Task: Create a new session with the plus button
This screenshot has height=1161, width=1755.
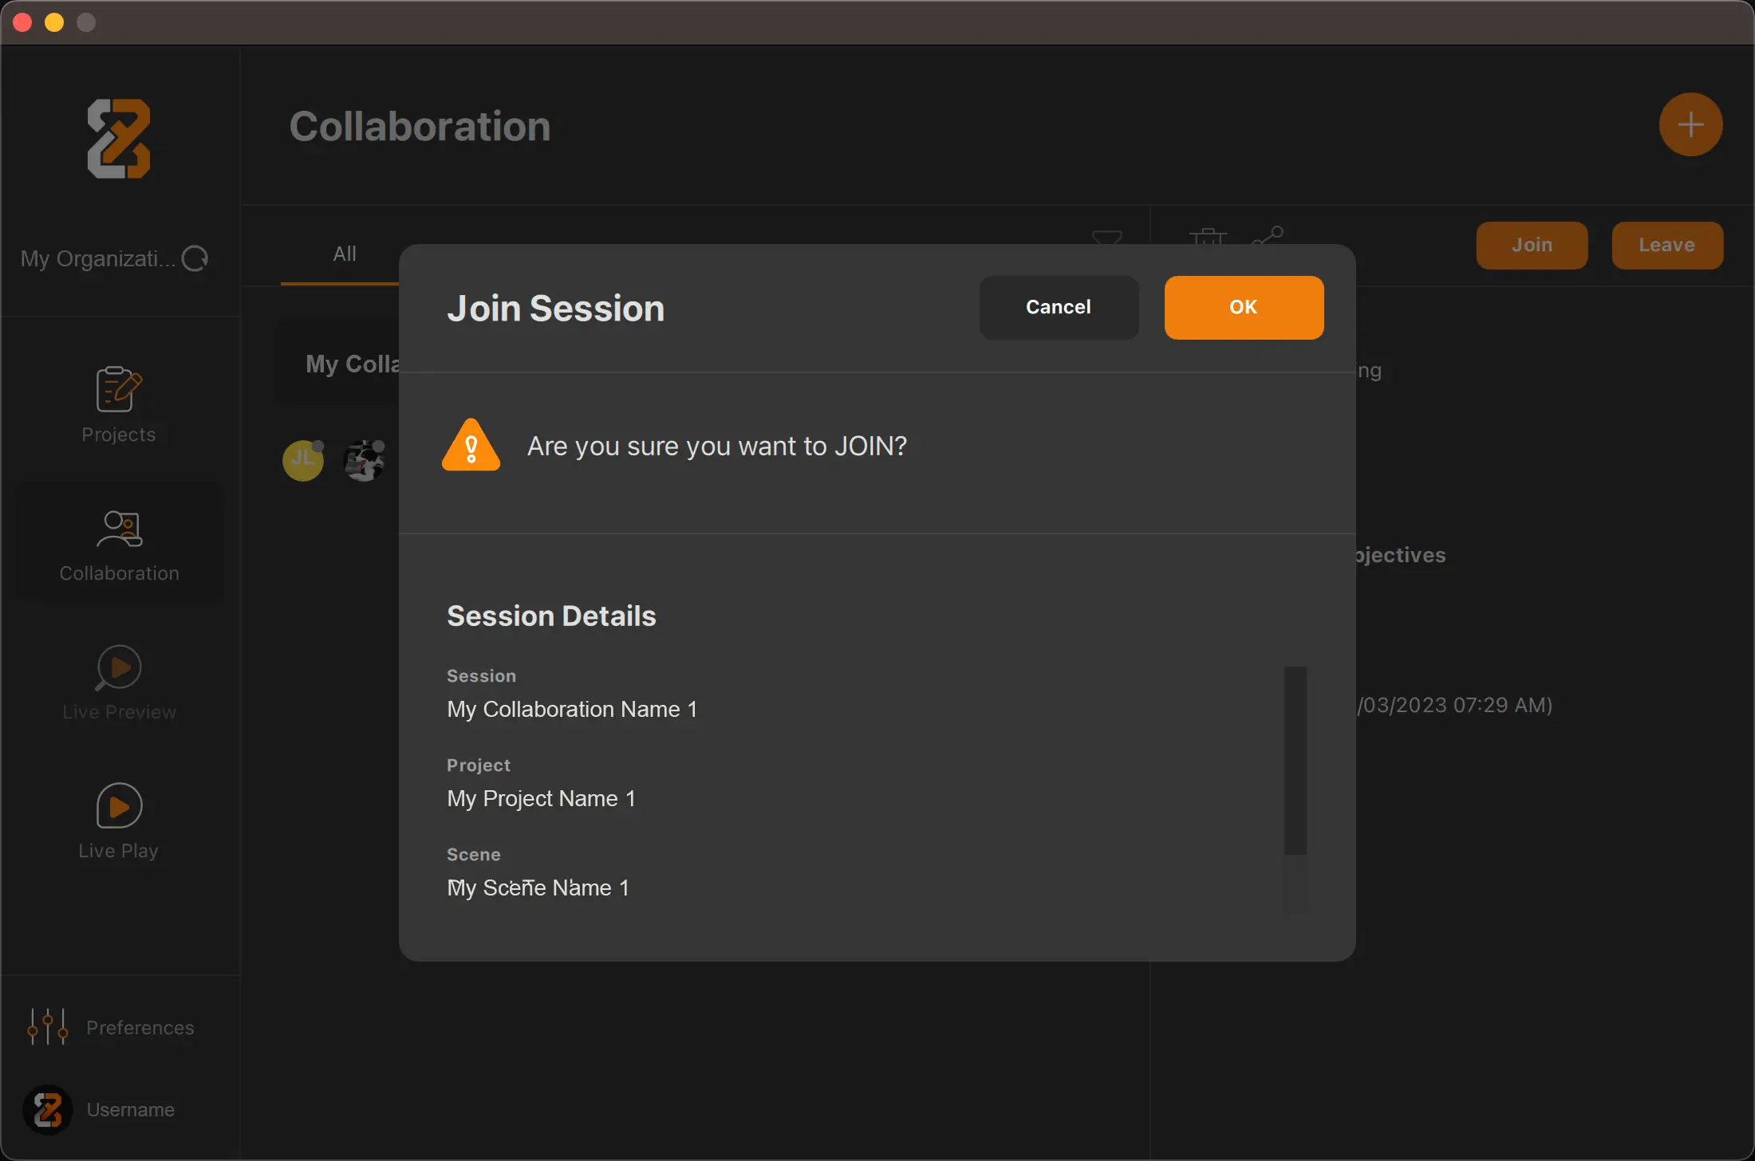Action: 1690,124
